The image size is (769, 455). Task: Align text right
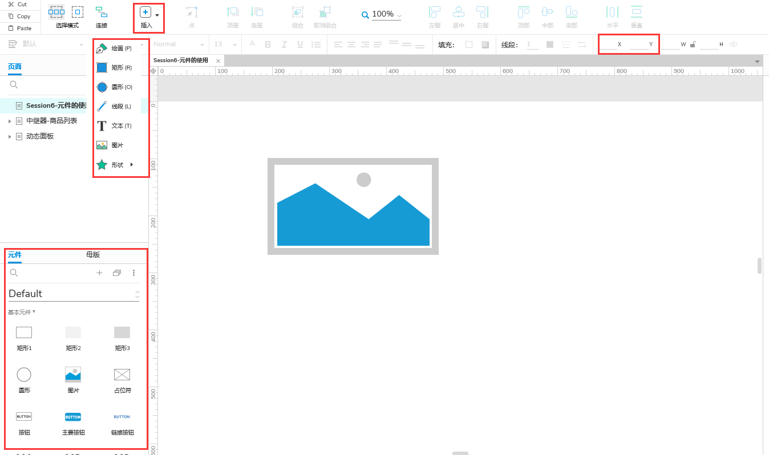click(x=365, y=44)
